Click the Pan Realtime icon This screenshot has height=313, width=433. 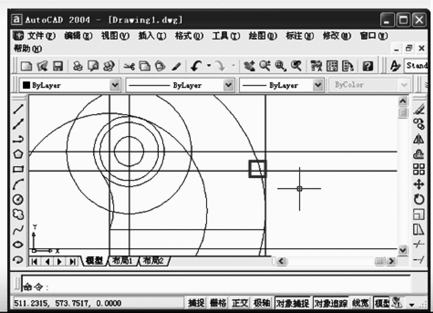pyautogui.click(x=249, y=66)
